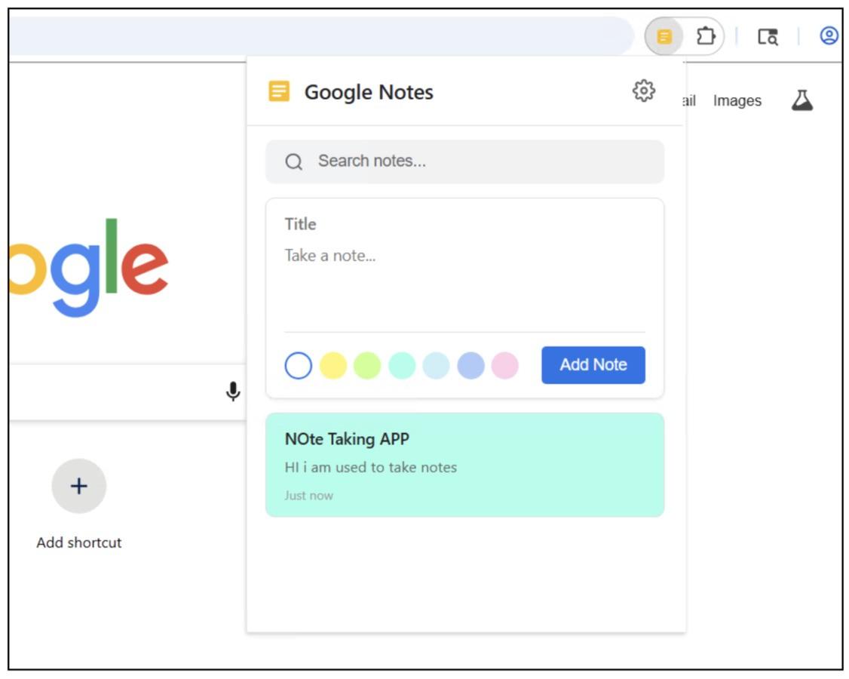This screenshot has height=679, width=849.
Task: Select the yellow note color
Action: [333, 365]
